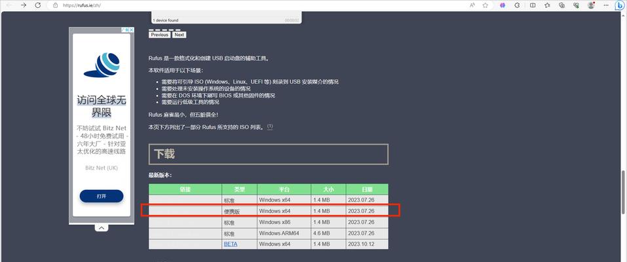Open the BETA download link

point(231,244)
